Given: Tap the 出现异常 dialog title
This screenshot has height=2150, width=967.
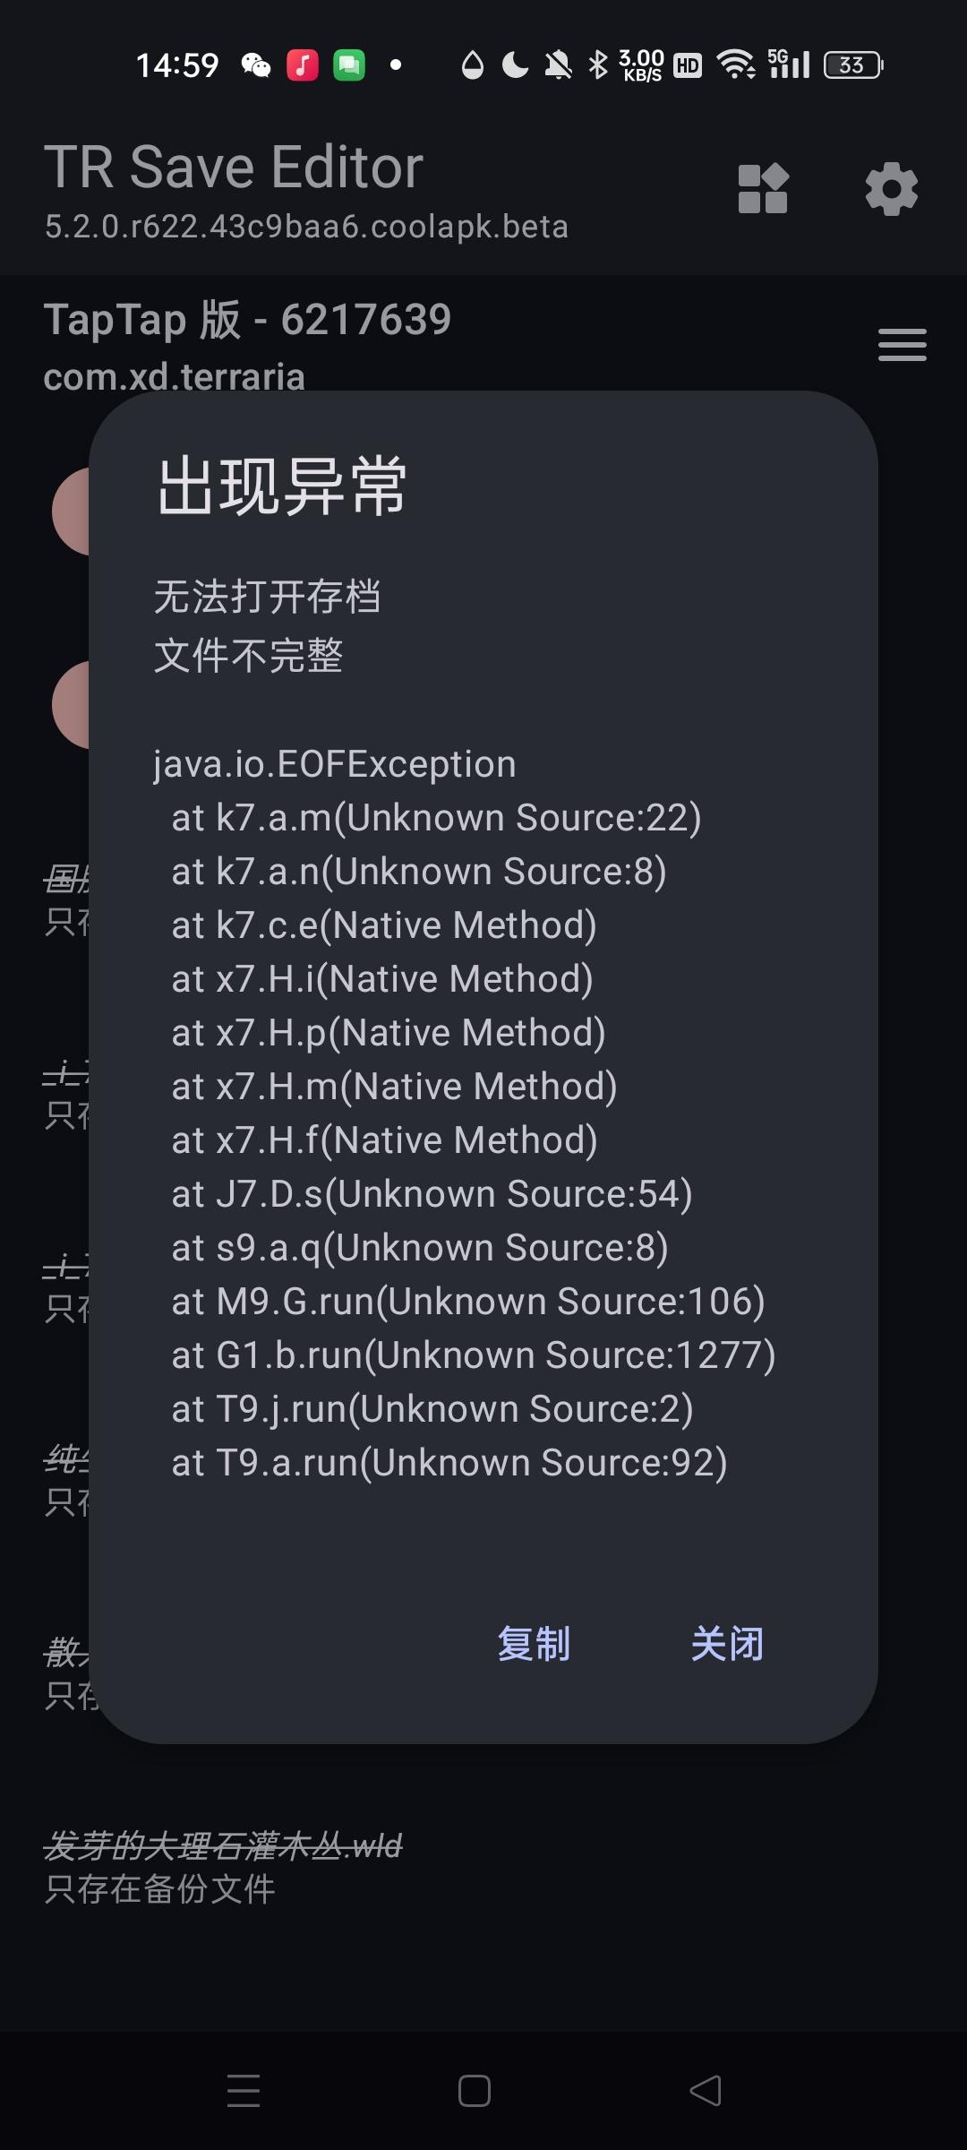Looking at the screenshot, I should 283,486.
